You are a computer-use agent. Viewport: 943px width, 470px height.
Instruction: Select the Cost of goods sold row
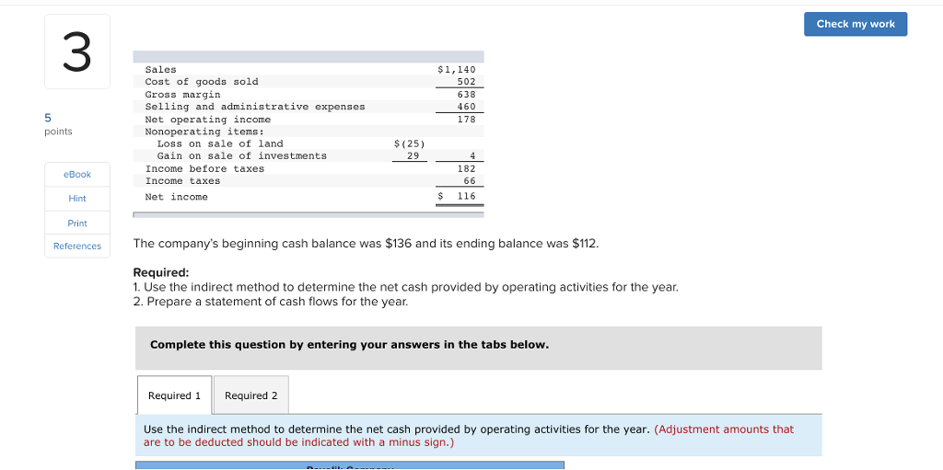308,82
